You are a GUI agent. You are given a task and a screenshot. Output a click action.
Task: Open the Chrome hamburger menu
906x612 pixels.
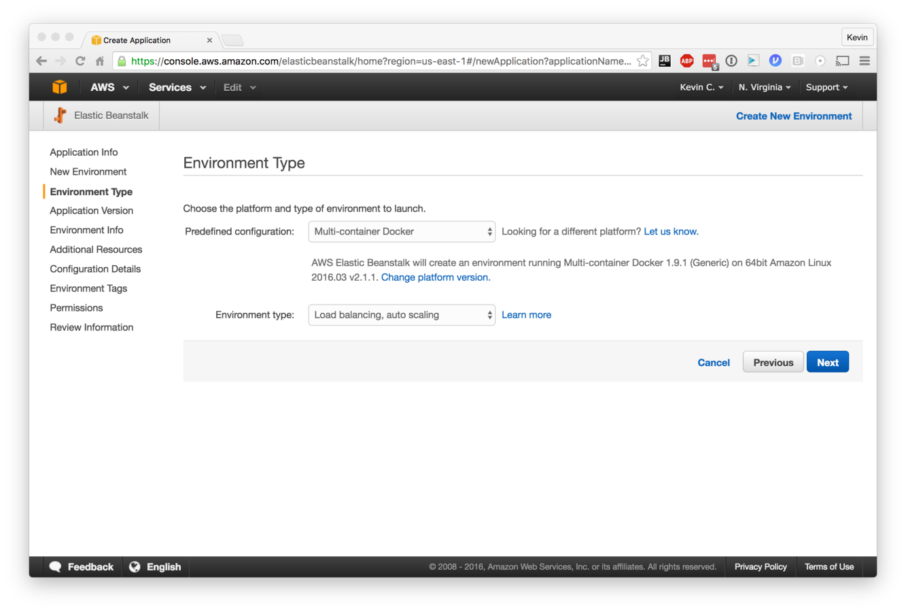tap(865, 61)
